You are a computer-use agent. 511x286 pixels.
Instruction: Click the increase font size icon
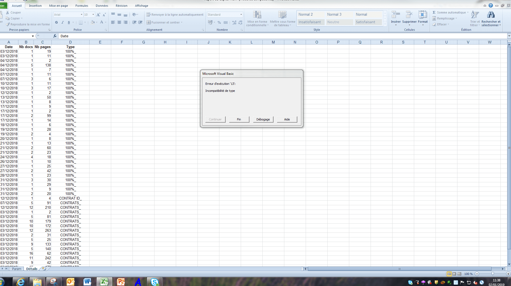[98, 15]
